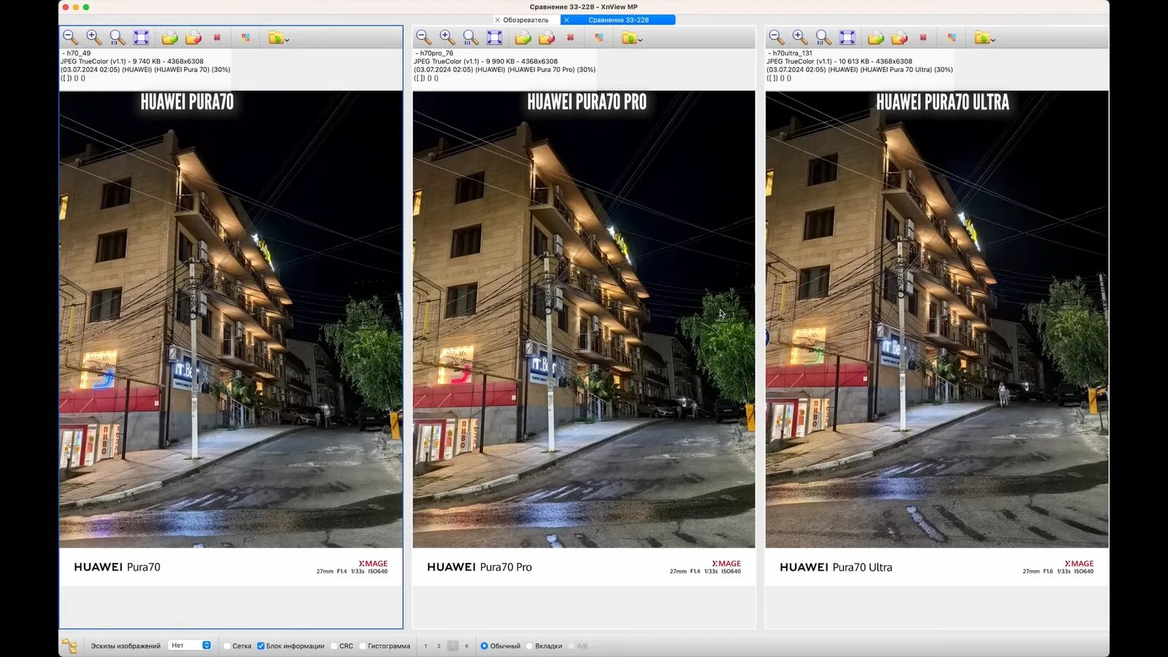Click the h70ultra_131 file info text
Screen dimensions: 1168x657
click(859, 66)
